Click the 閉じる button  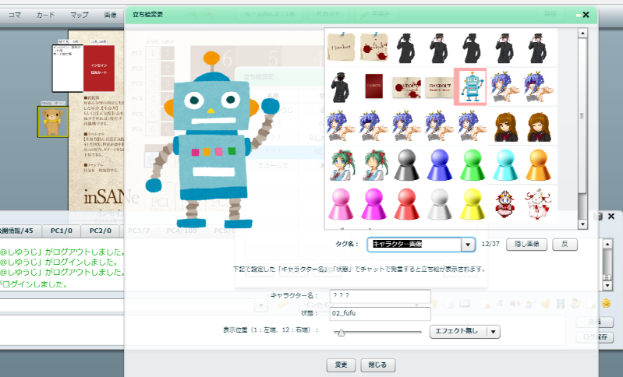click(x=378, y=365)
